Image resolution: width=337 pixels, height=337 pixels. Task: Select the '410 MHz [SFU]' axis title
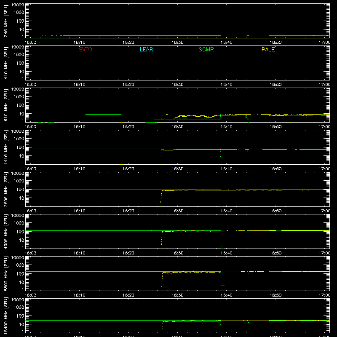(6, 63)
